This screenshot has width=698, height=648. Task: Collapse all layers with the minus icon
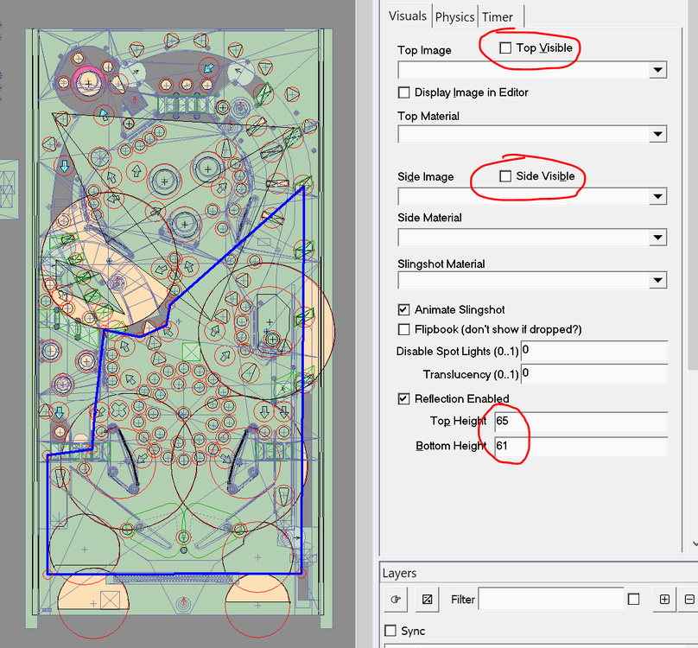pyautogui.click(x=689, y=600)
